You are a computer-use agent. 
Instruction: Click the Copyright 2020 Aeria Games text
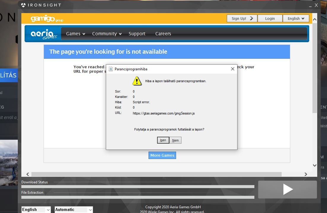173,207
